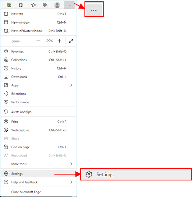Select New InPrivate window
The image size is (196, 197).
click(x=38, y=31)
